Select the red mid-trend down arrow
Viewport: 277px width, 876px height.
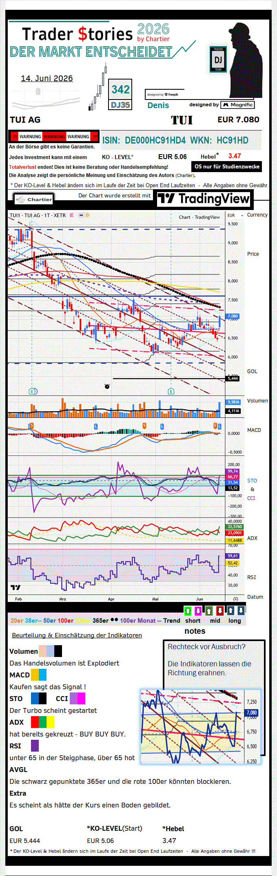[x=220, y=611]
